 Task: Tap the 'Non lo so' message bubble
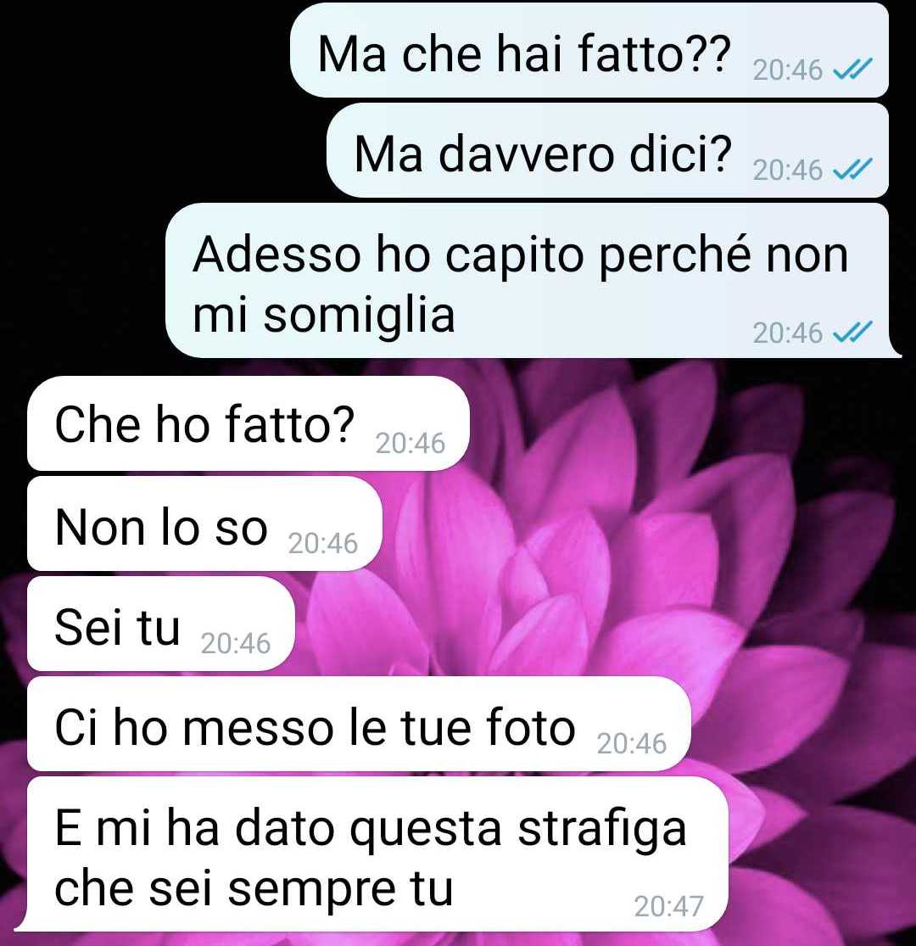pos(204,523)
